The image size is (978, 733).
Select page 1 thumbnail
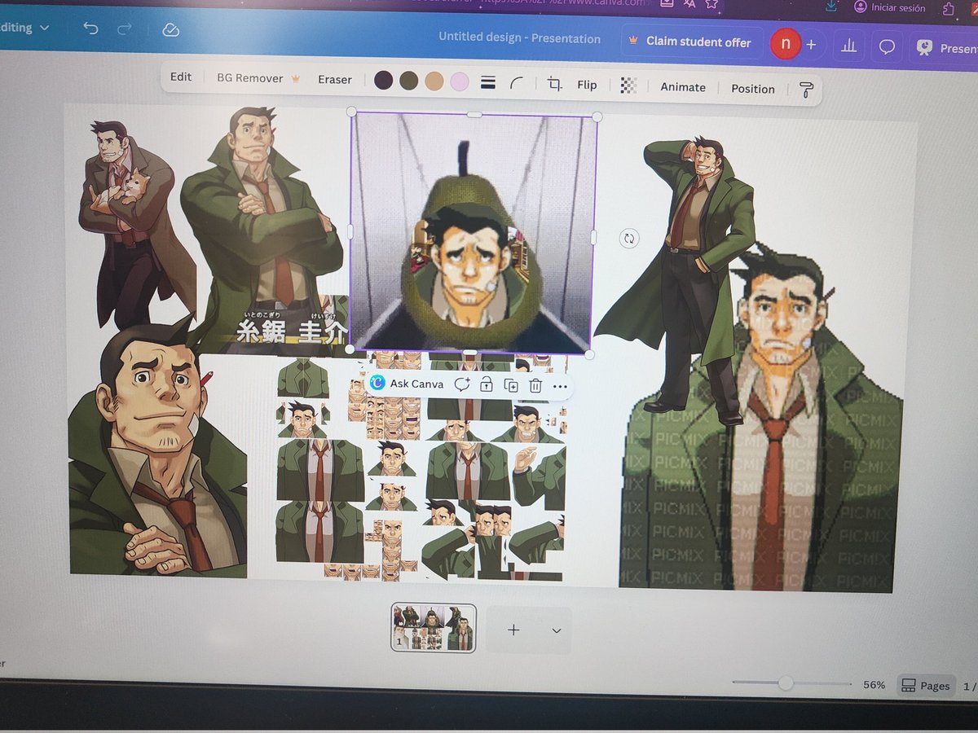point(434,628)
